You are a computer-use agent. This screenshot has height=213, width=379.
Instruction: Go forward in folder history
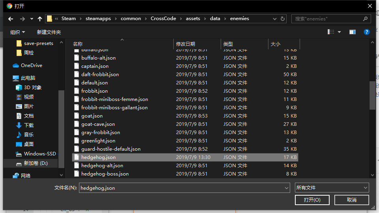[22, 19]
